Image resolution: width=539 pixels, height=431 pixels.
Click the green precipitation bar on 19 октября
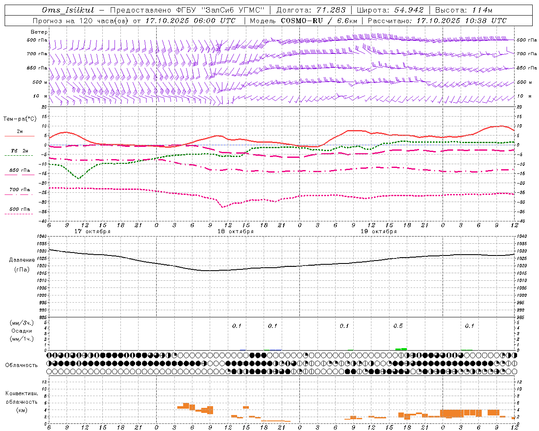tap(401, 349)
